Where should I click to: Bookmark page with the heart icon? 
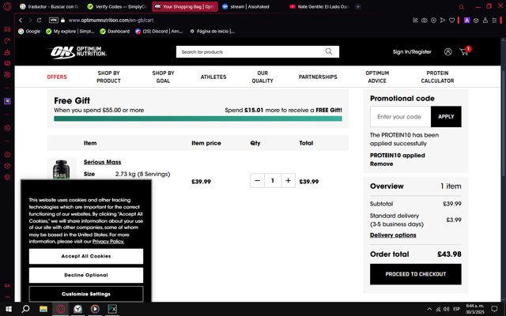[x=451, y=20]
